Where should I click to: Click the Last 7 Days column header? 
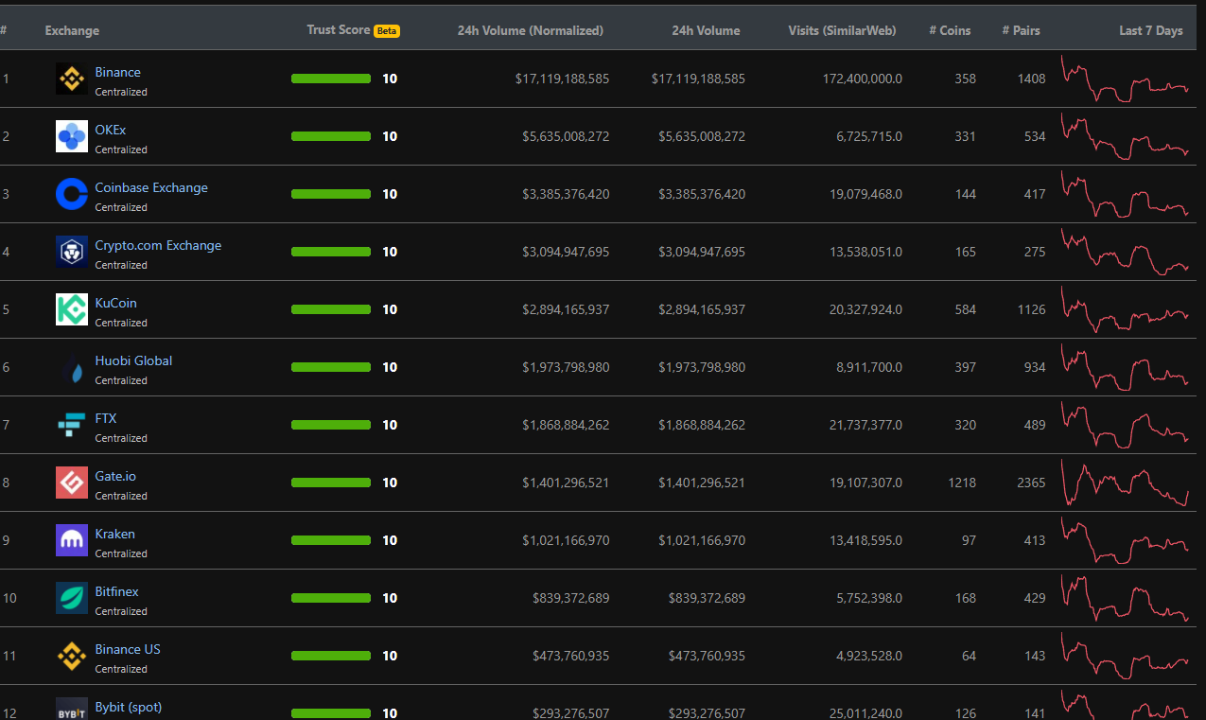click(1150, 30)
